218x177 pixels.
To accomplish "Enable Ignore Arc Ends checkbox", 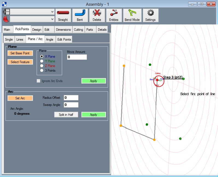I will [39, 81].
